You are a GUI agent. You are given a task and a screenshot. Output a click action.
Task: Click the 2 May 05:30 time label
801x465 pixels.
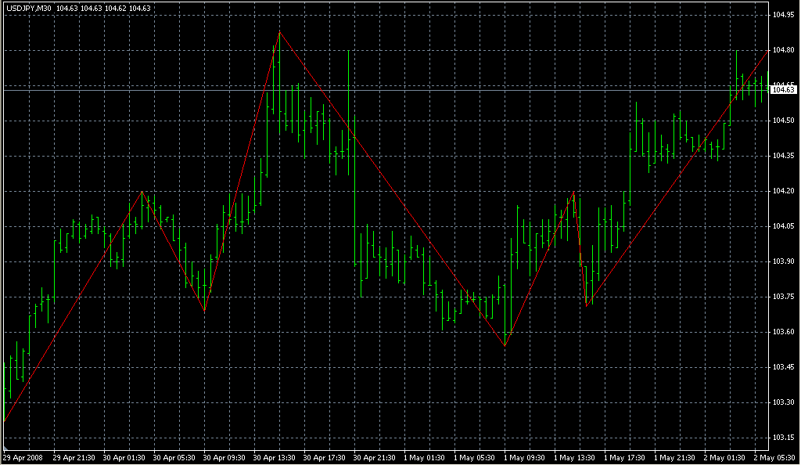(x=774, y=457)
